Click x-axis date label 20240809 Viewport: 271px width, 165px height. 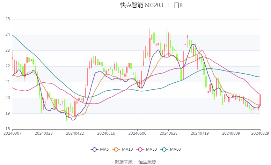point(231,133)
